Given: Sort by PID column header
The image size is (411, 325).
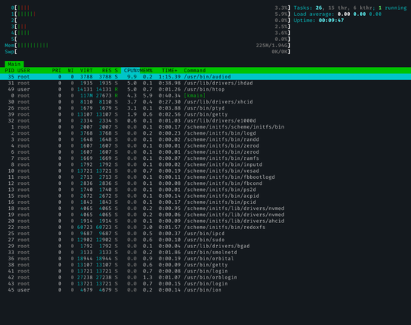Looking at the screenshot, I should 9,70.
